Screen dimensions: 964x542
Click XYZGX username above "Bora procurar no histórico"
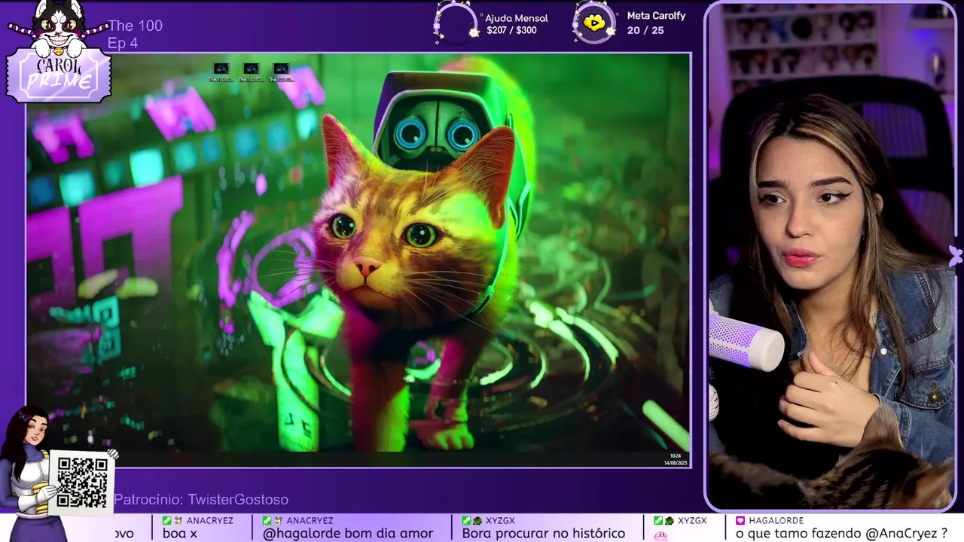click(x=500, y=520)
